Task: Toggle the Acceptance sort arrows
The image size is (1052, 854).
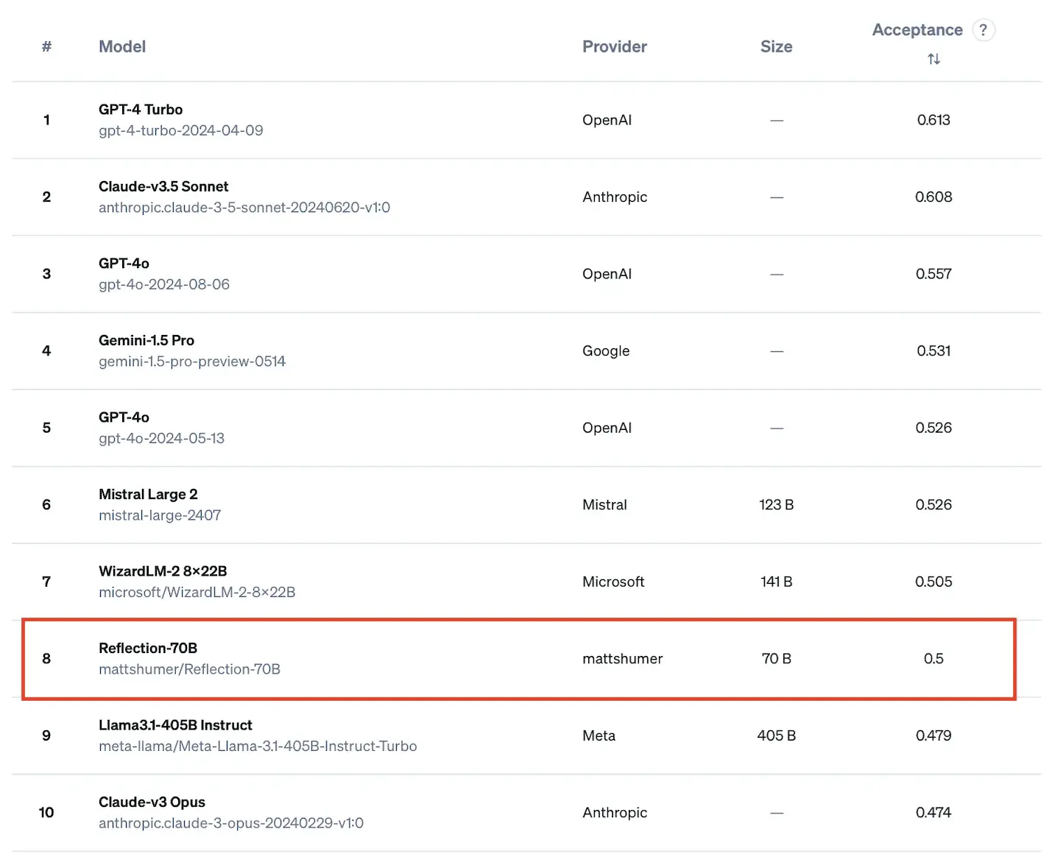Action: 933,59
